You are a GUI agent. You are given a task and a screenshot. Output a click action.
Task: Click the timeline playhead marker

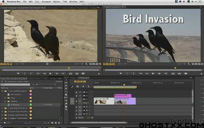coord(124,85)
